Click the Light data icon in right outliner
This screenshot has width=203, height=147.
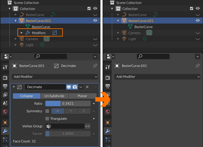tap(145, 39)
